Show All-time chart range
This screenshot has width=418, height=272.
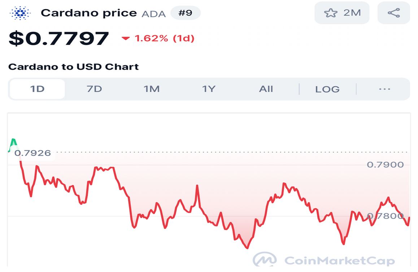pos(266,89)
